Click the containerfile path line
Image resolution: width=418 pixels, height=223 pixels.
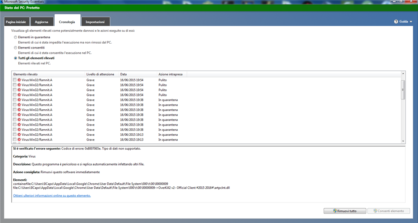(91, 184)
